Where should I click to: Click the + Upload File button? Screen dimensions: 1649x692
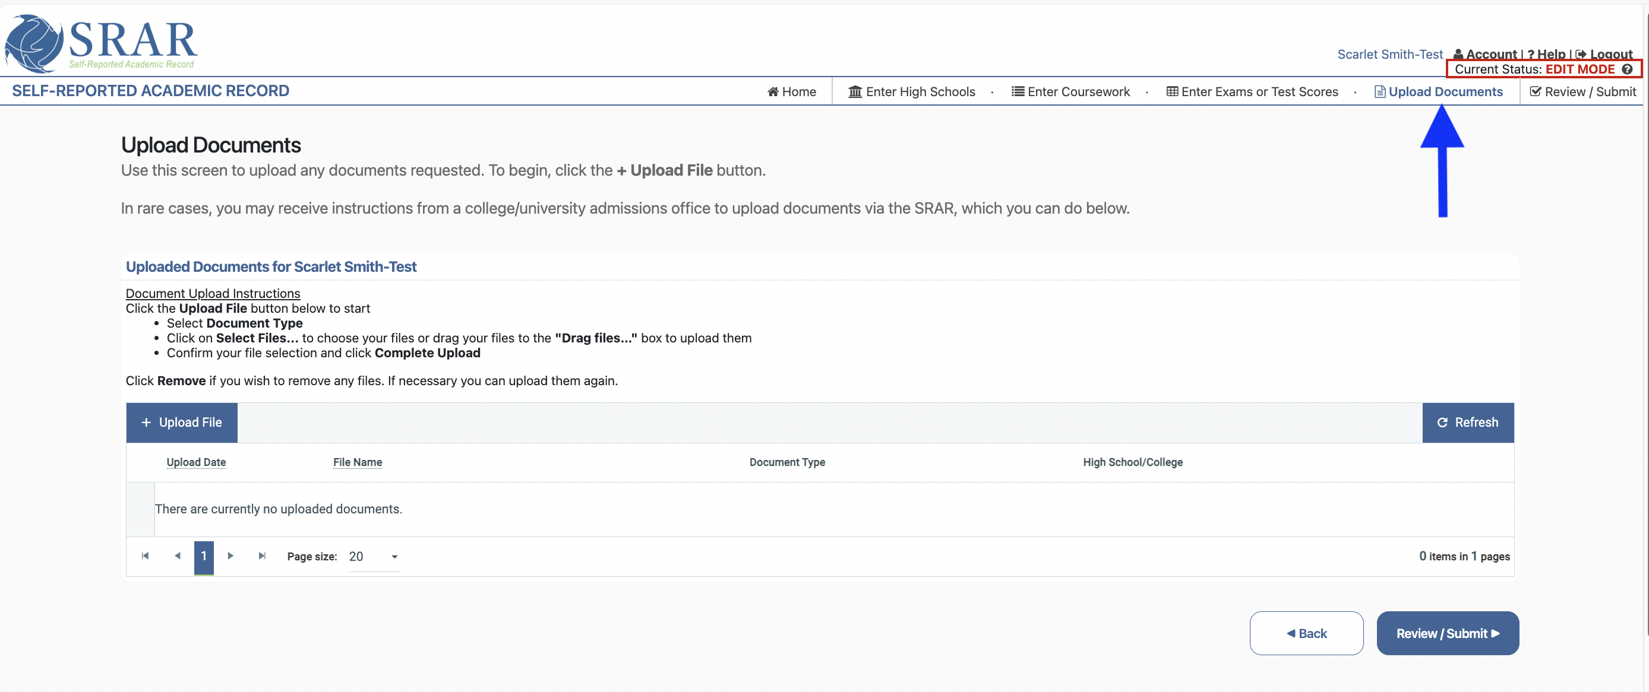click(182, 422)
